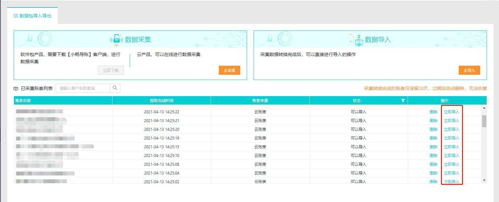Click the 数据导入 header icon

(357, 39)
